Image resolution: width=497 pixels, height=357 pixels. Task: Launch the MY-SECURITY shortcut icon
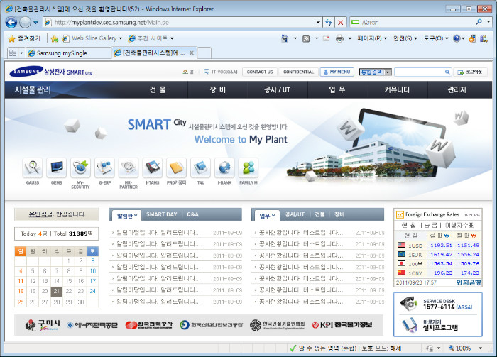tap(80, 167)
